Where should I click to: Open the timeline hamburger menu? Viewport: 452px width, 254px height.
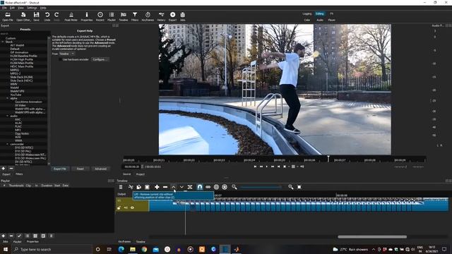click(x=121, y=187)
